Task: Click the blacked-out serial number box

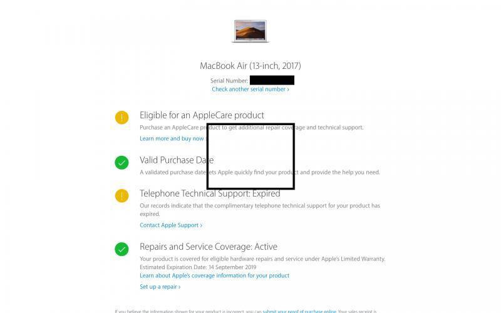Action: click(272, 80)
